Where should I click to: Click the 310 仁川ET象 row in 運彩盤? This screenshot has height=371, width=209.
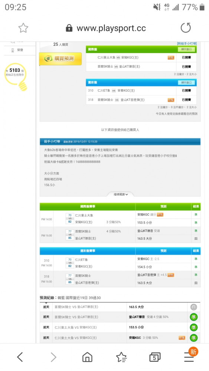click(141, 91)
